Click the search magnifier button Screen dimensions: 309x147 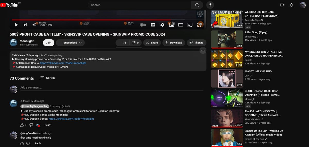click(x=197, y=5)
